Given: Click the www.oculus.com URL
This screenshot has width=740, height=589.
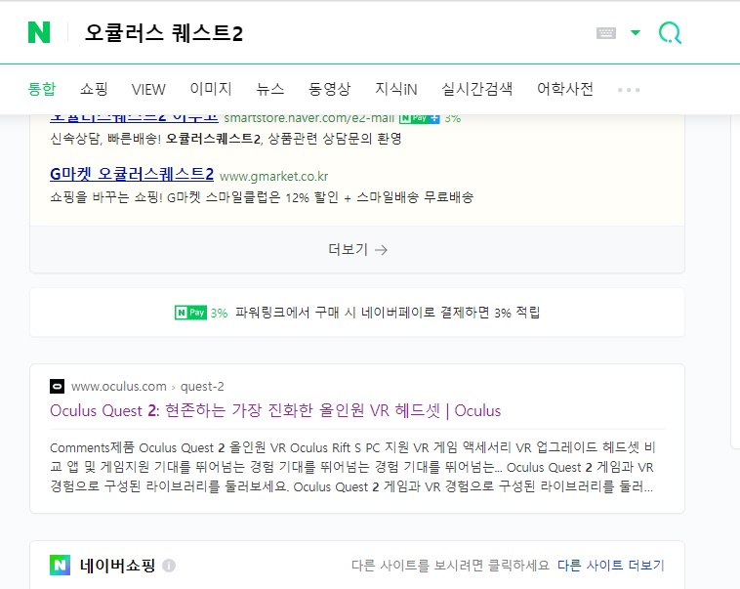Looking at the screenshot, I should [x=119, y=387].
